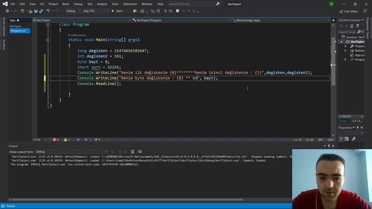372x209 pixels.
Task: Expand the References node in Solution Explorer
Action: tap(345, 51)
